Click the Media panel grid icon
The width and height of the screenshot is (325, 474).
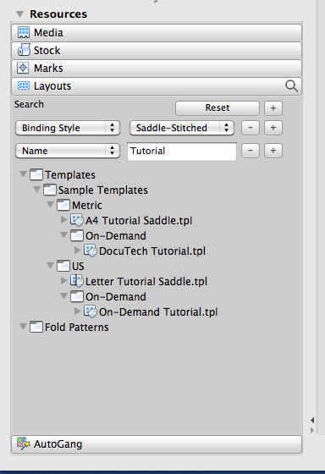(24, 32)
